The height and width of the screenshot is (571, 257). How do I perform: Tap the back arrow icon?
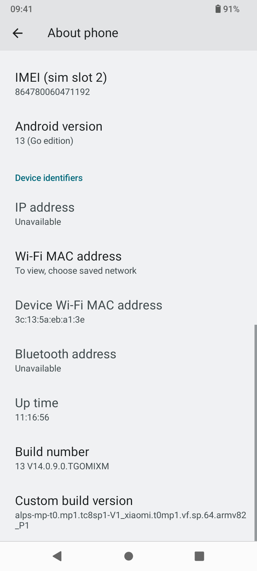17,33
